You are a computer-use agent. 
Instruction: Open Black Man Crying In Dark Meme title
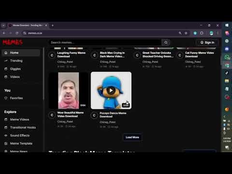coord(112,55)
